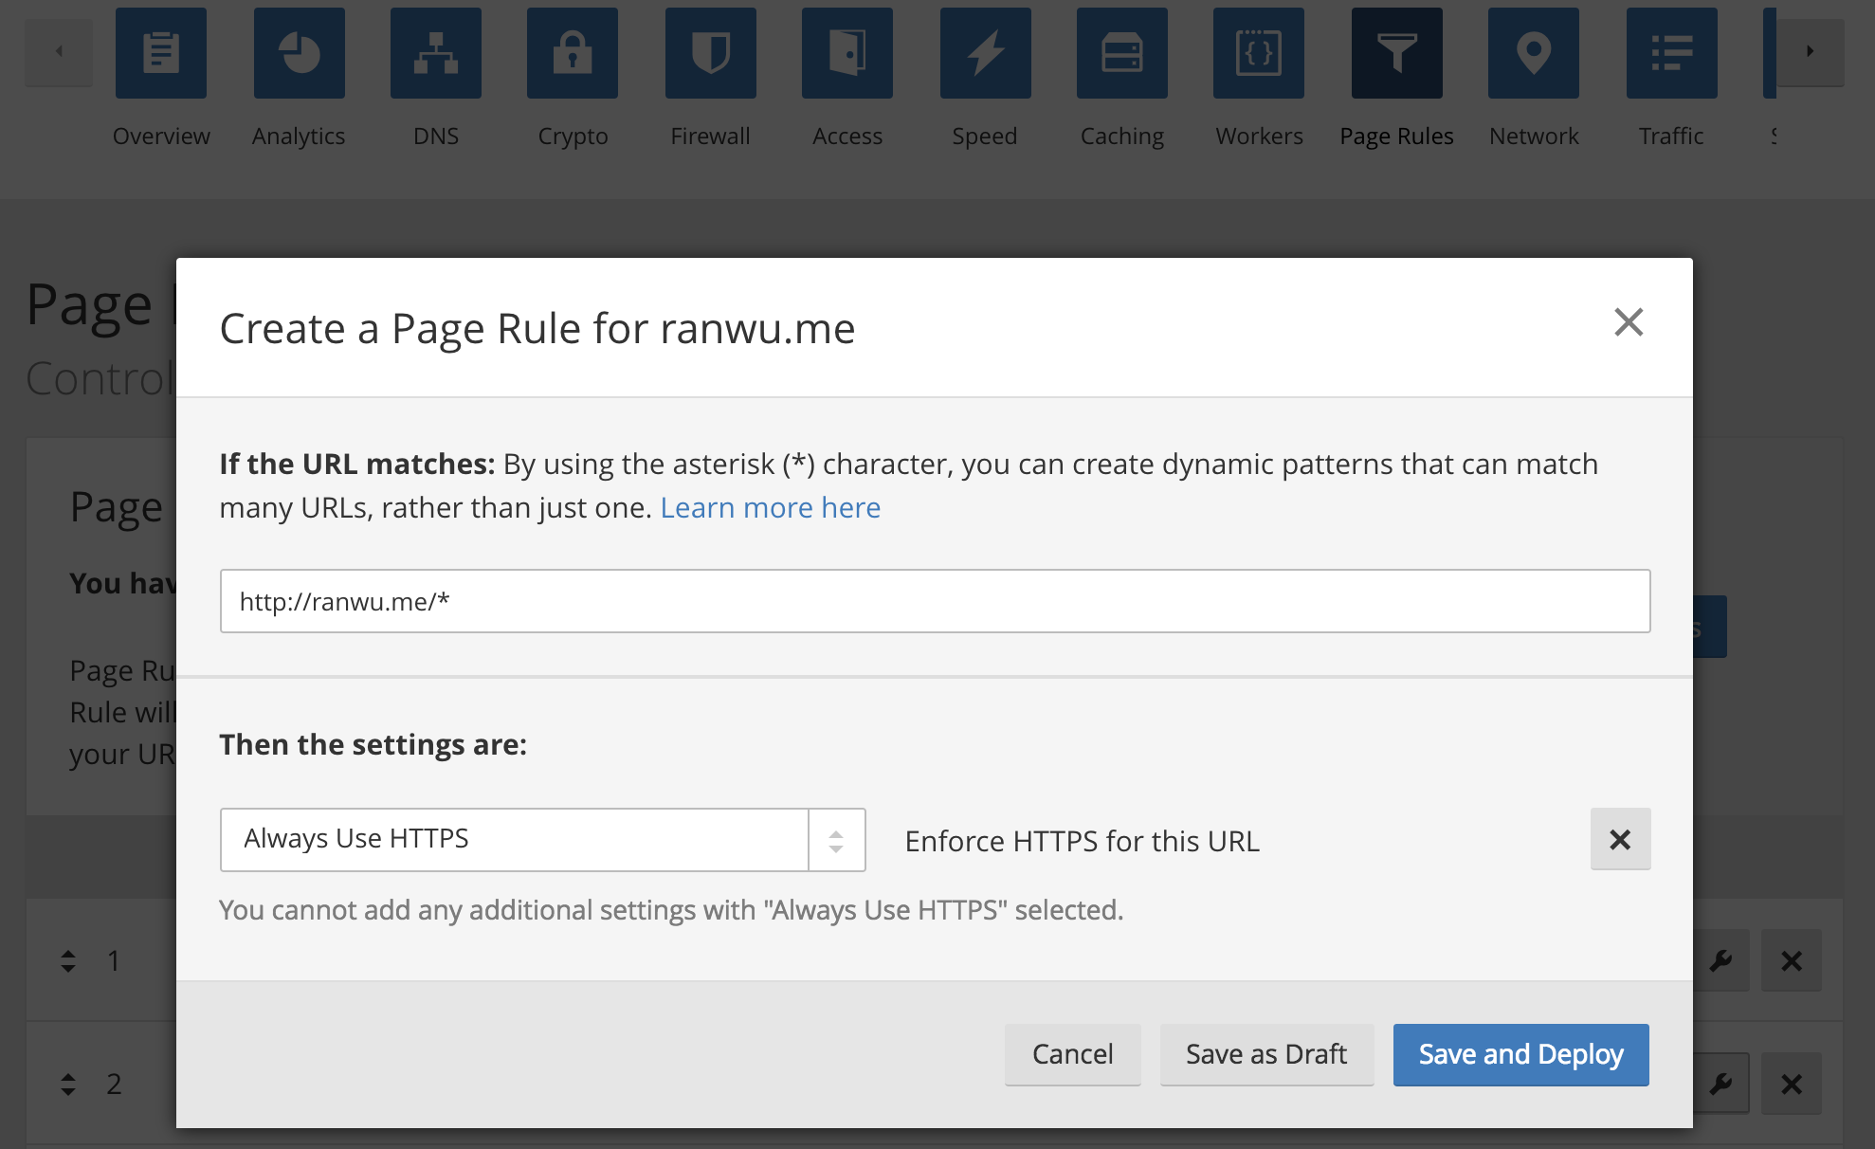Open the Analytics pie chart icon
1875x1149 pixels.
click(299, 53)
